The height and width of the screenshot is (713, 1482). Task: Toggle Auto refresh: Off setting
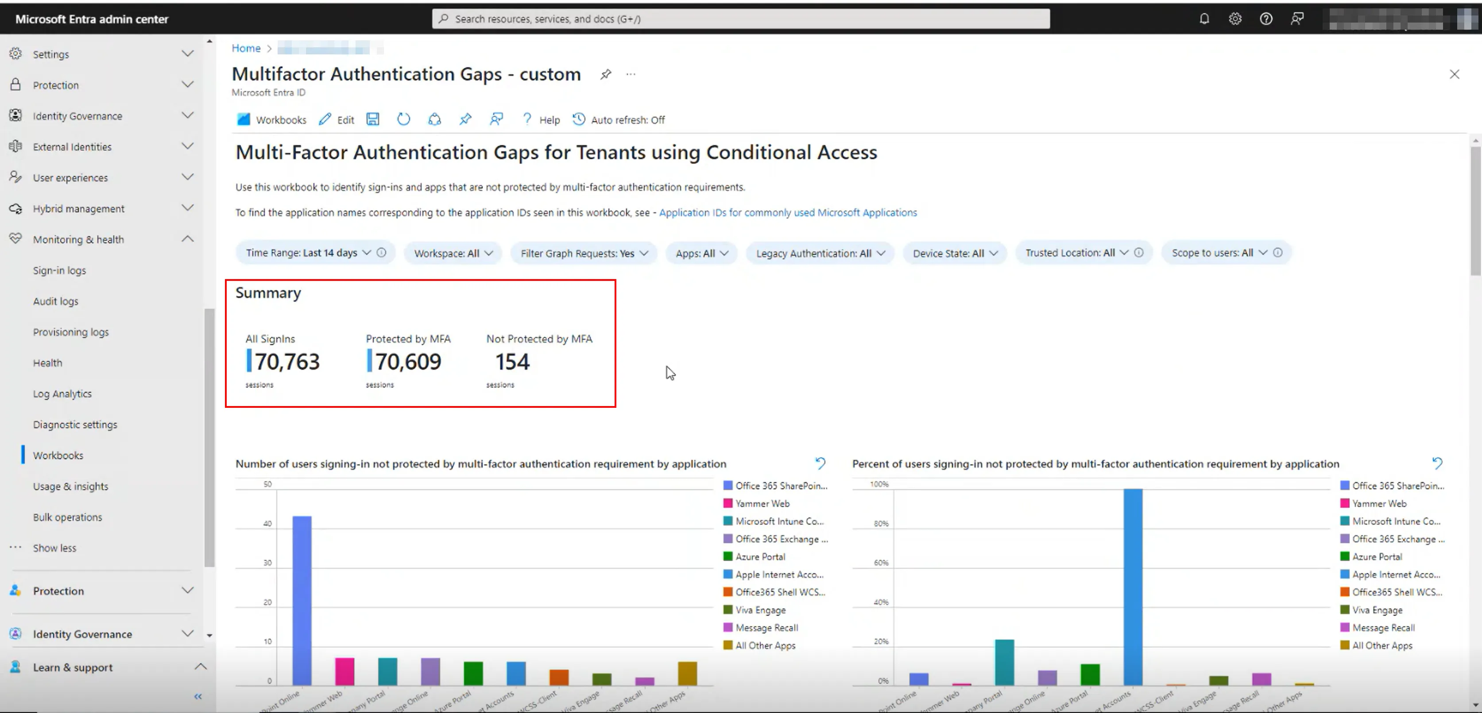[619, 119]
